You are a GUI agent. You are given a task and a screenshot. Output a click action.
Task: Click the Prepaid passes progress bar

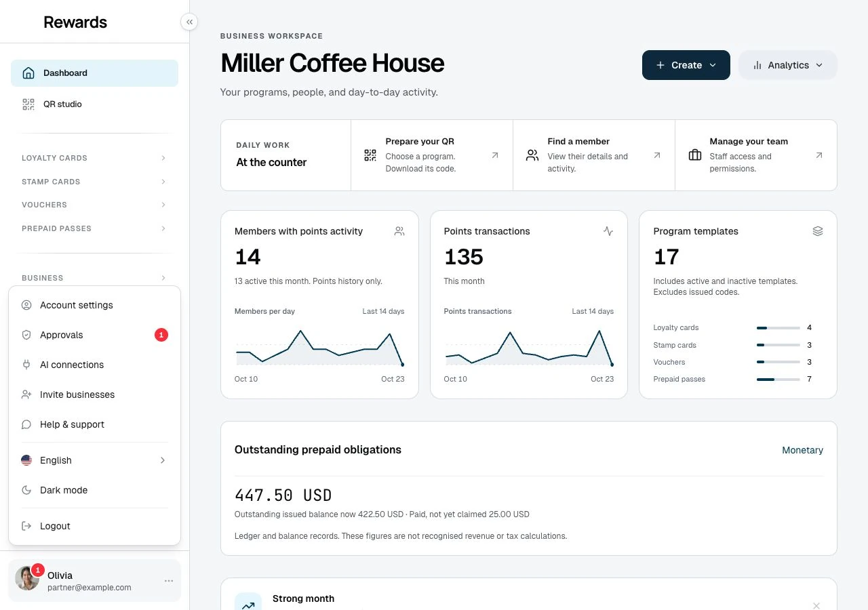(x=778, y=380)
